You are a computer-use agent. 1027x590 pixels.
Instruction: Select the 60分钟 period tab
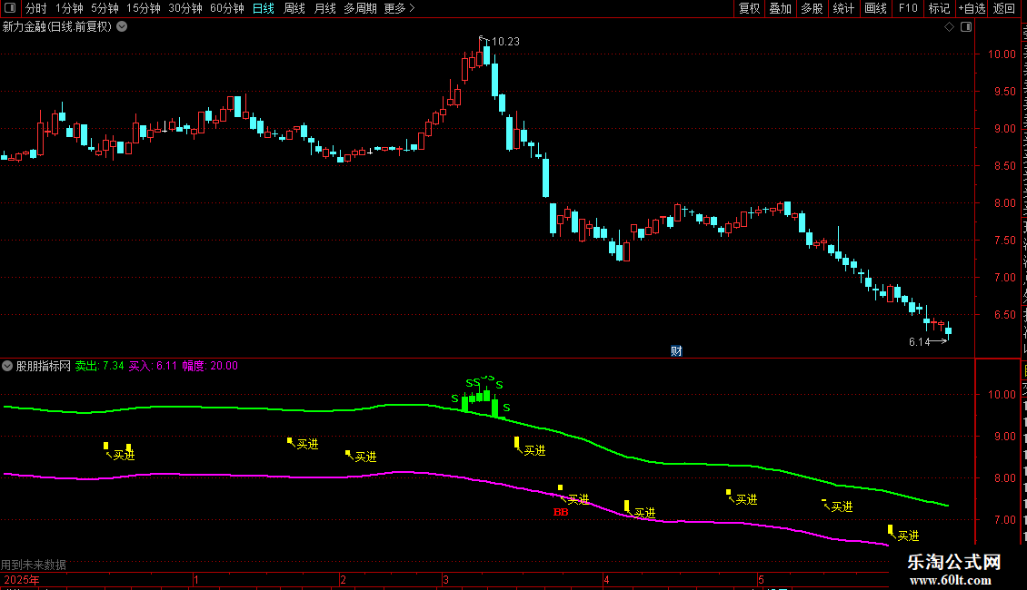pos(227,8)
